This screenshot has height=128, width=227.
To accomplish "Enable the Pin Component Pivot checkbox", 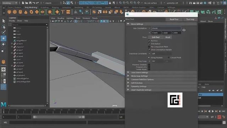I will click(x=149, y=47).
